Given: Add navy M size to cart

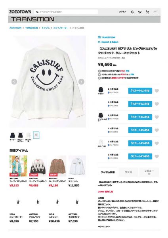Looking at the screenshot, I should pyautogui.click(x=140, y=91).
